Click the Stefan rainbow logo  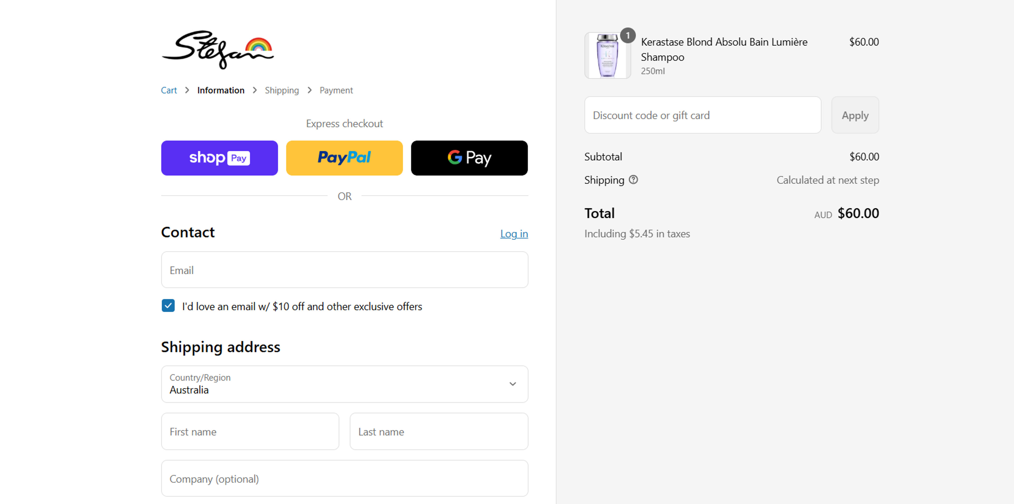tap(218, 50)
